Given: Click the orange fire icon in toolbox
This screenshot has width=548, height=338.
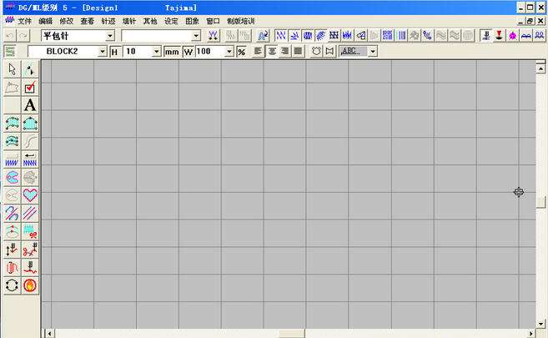Looking at the screenshot, I should pyautogui.click(x=30, y=285).
